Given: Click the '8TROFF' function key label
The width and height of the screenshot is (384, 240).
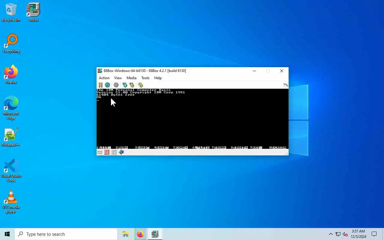Looking at the screenshot, I should [x=239, y=148].
